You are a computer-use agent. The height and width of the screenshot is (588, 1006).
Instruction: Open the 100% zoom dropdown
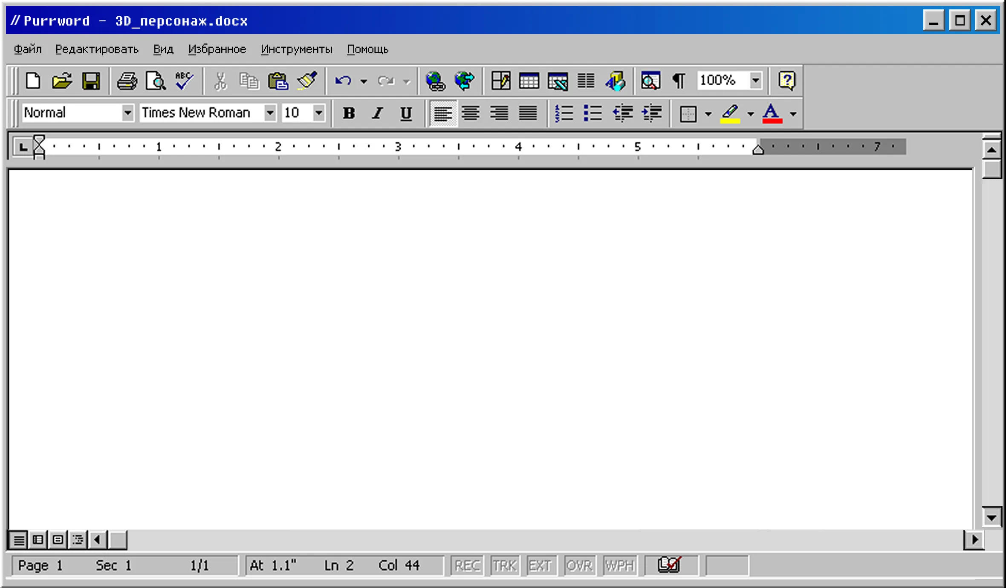click(x=755, y=80)
